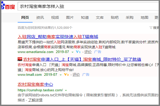Go to the 文库 tab

point(99,17)
